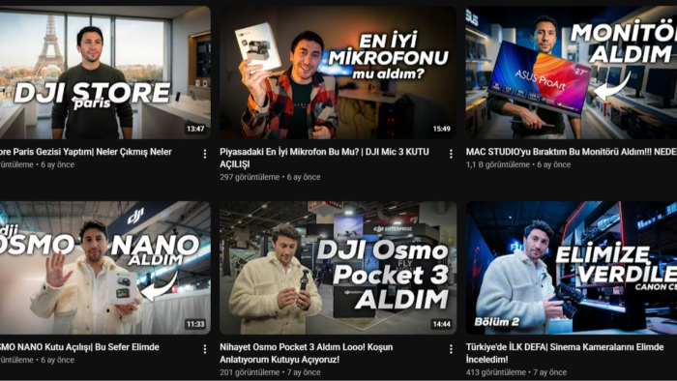Image resolution: width=677 pixels, height=381 pixels.
Task: Click '297 görüntüleme • 6 ay önce' text
Action: point(270,177)
